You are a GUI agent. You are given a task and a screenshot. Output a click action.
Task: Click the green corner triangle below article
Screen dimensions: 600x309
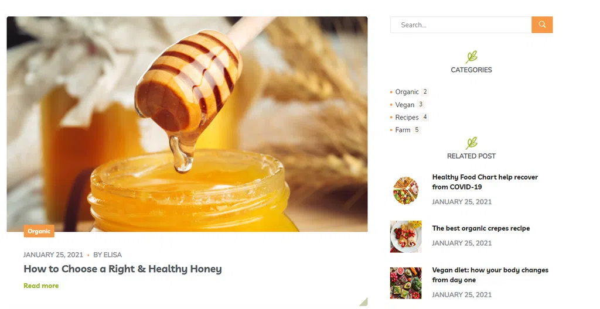tap(363, 302)
